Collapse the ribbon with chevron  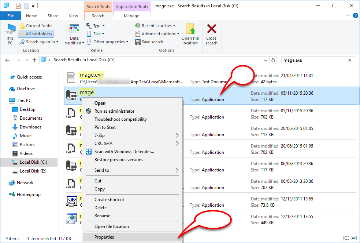(348, 15)
